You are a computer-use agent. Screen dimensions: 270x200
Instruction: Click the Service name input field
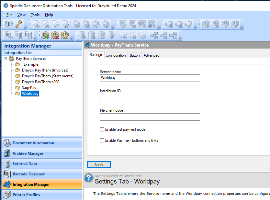pos(150,78)
